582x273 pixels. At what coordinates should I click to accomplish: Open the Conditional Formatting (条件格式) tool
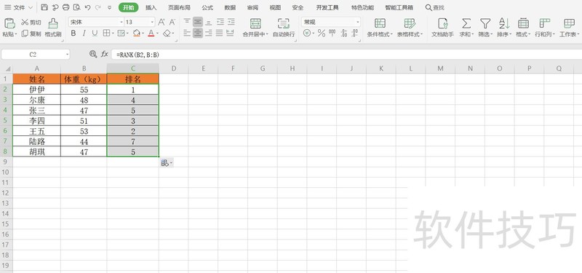coord(380,23)
